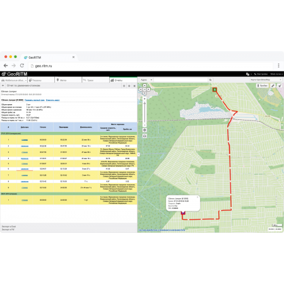The height and width of the screenshot is (284, 284).
Task: Pan the map down with arrow button
Action: [x=145, y=93]
